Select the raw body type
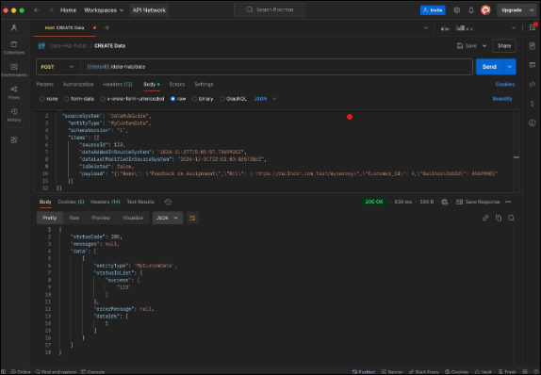The image size is (541, 375). [x=178, y=99]
